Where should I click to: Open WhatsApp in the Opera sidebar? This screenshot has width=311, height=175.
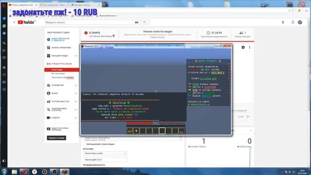(4, 26)
